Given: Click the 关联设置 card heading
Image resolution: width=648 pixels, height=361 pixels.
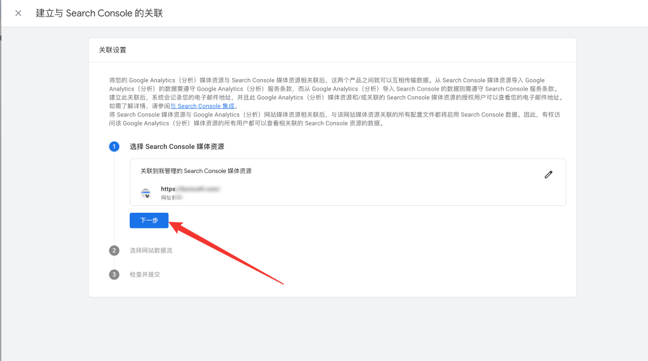Looking at the screenshot, I should click(x=113, y=50).
